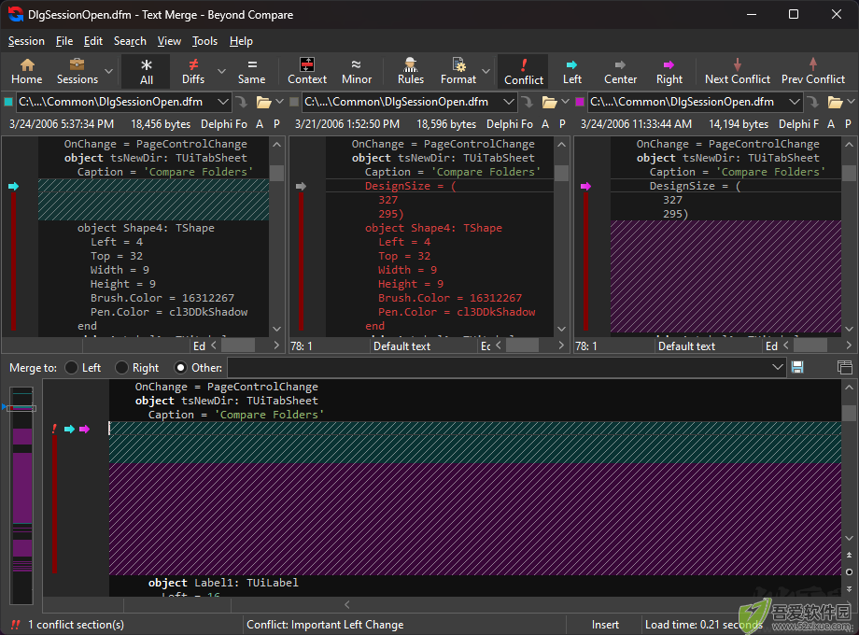Jump to Next Conflict
Image resolution: width=859 pixels, height=635 pixels.
(x=738, y=71)
